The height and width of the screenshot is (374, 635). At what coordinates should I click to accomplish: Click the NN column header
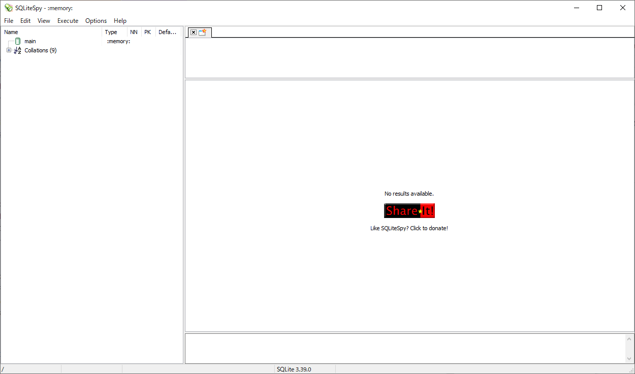coord(134,32)
